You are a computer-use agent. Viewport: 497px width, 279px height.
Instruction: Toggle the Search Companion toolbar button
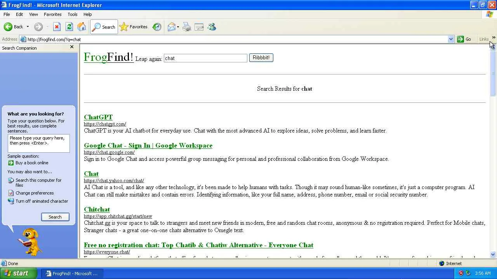coord(104,27)
